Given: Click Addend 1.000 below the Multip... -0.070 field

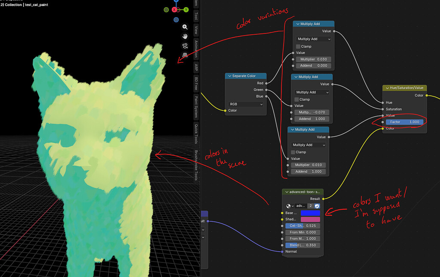Looking at the screenshot, I should coord(312,119).
